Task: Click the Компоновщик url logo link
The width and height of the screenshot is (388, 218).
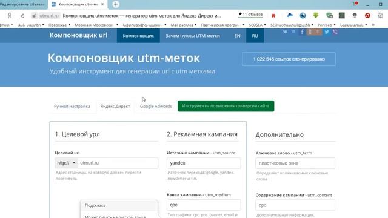Action: (78, 35)
